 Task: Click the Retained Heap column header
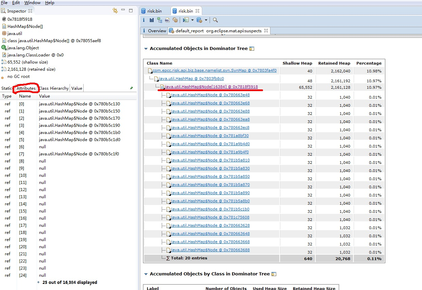[x=334, y=63]
